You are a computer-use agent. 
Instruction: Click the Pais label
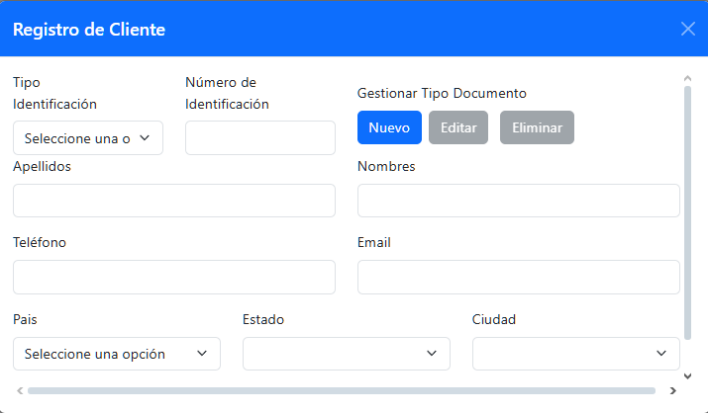click(25, 319)
